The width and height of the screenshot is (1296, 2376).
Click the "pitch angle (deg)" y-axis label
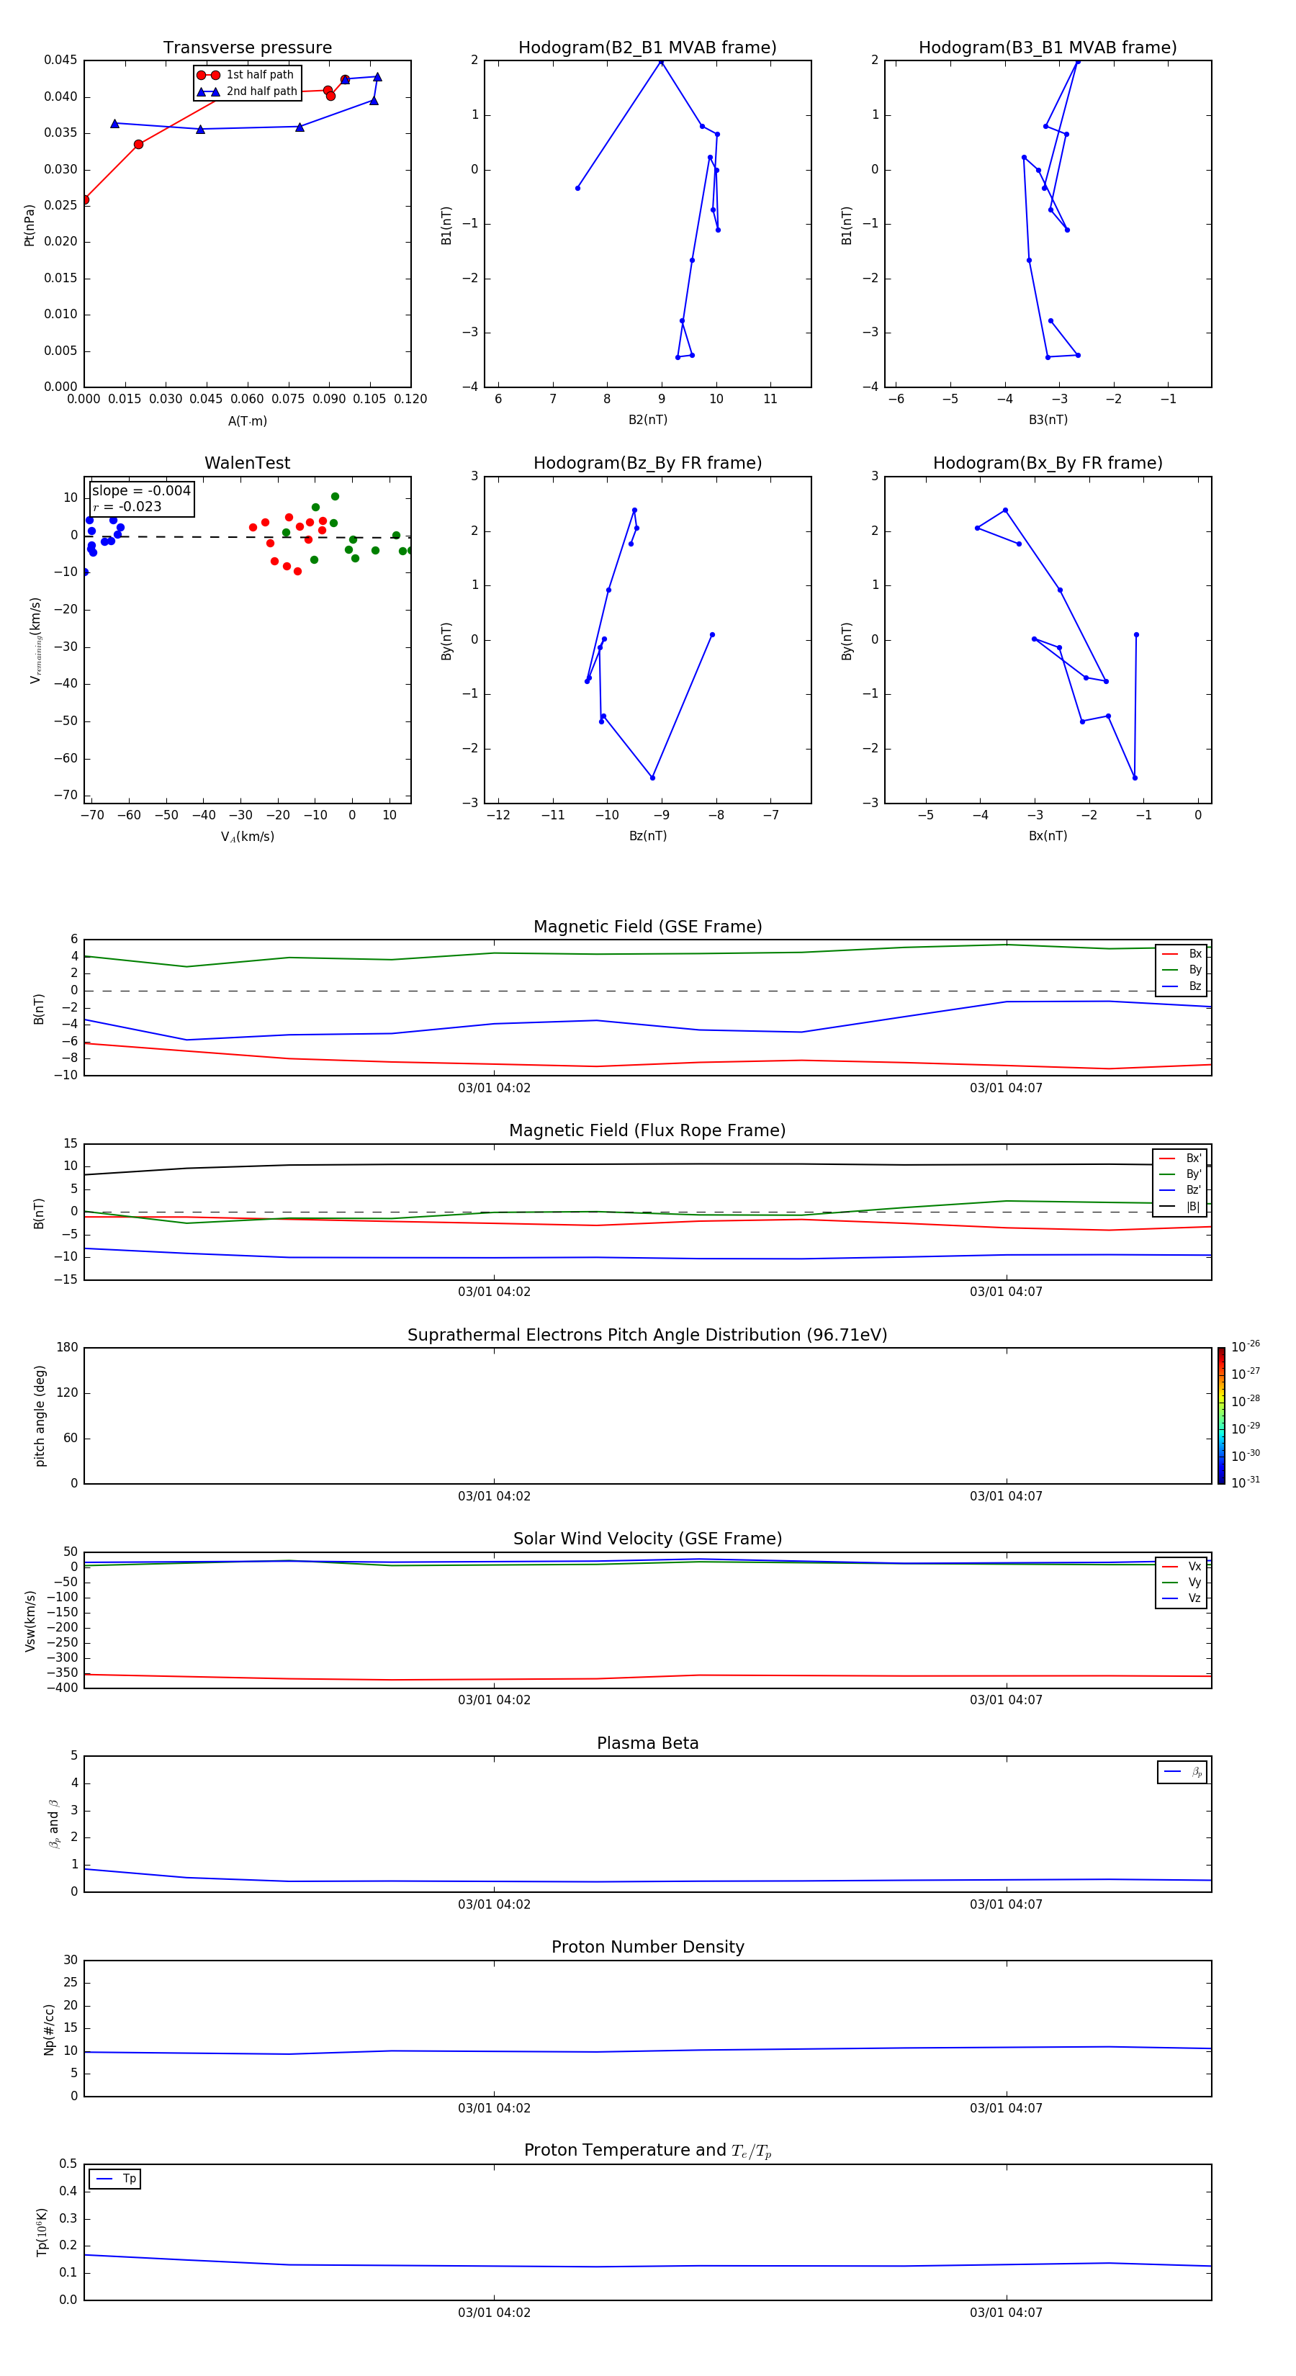coord(40,1416)
